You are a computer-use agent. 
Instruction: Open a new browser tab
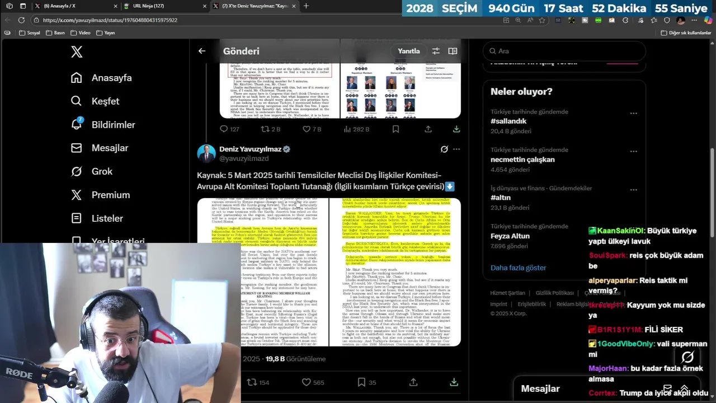tap(306, 6)
